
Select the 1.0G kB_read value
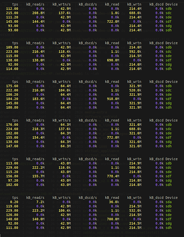[115, 13]
